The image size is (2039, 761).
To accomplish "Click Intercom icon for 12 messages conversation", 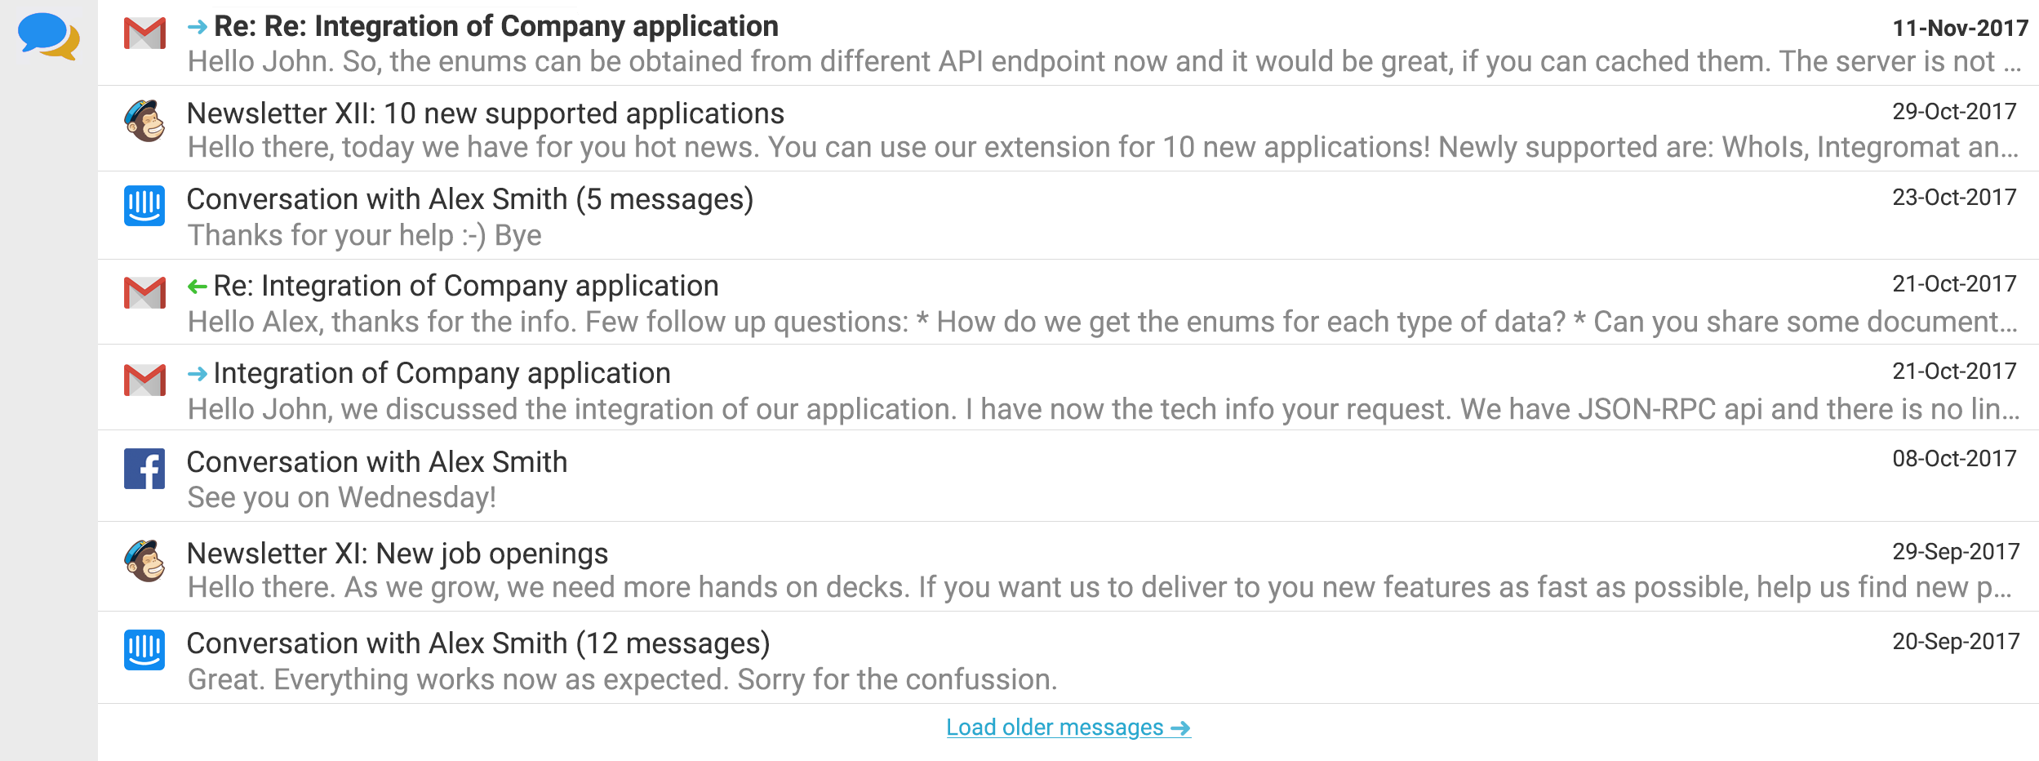I will click(x=144, y=650).
